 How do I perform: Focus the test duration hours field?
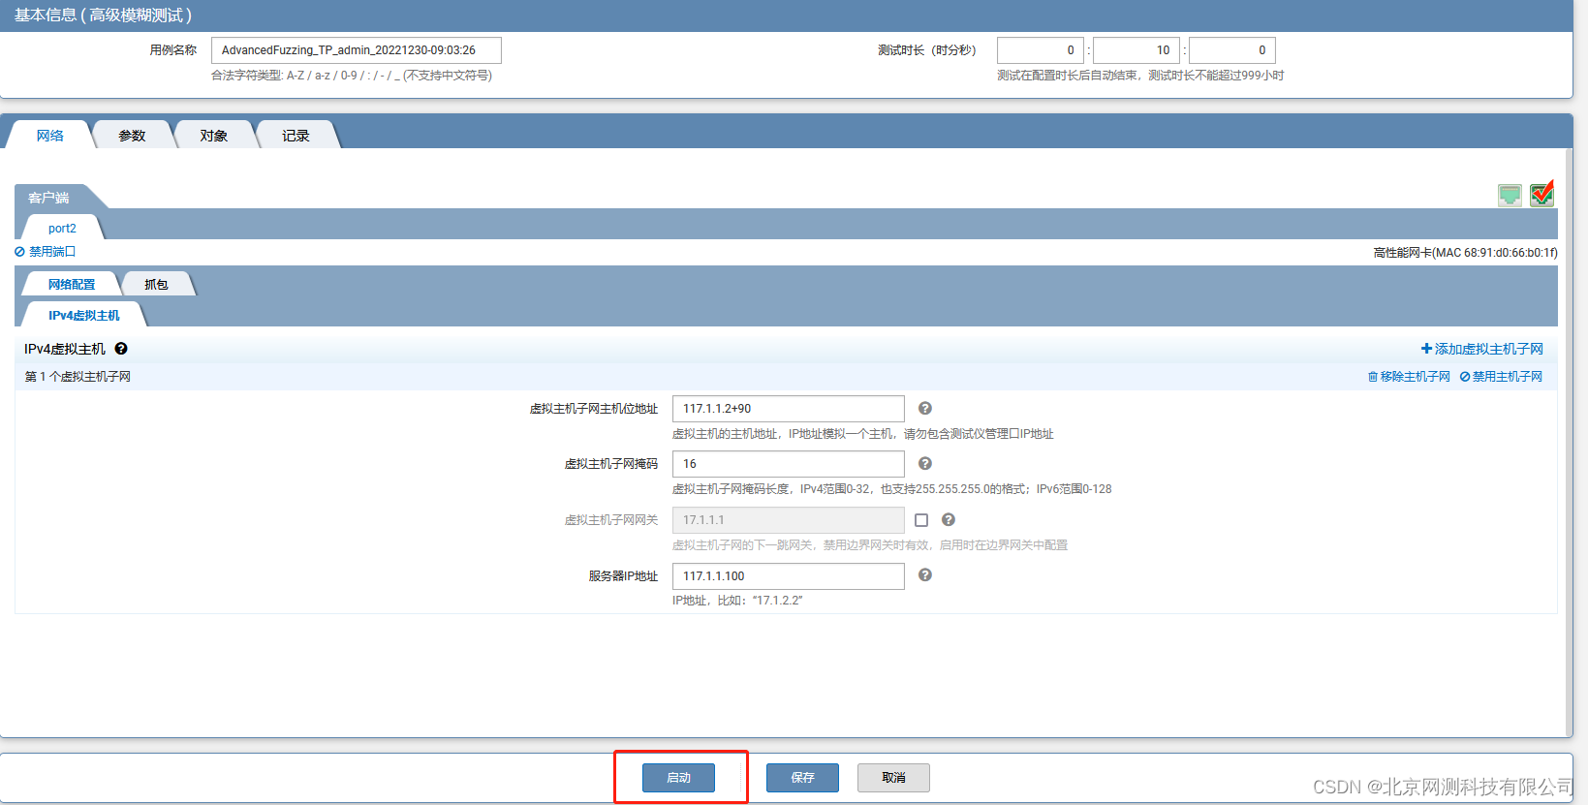click(x=1041, y=50)
